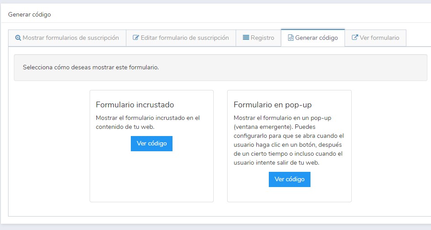Click Ver código under Formulario en pop-up
Screen dimensions: 431x230
coord(289,179)
